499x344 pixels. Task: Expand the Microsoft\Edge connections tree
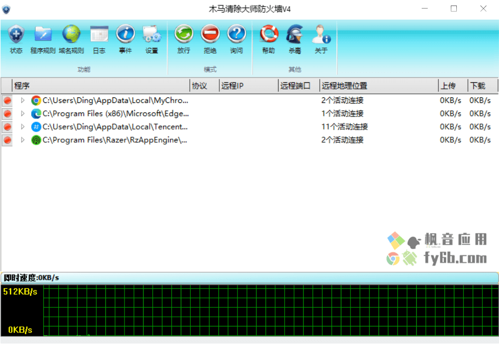click(x=23, y=113)
